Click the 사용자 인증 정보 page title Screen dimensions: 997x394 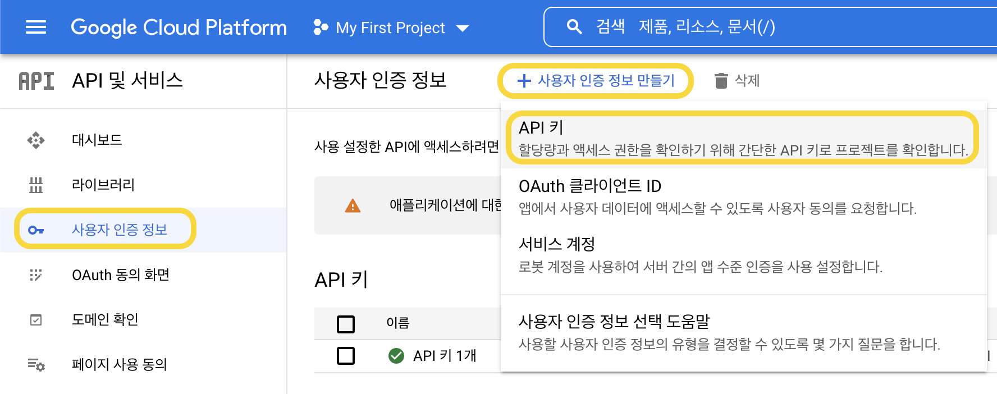[x=380, y=80]
